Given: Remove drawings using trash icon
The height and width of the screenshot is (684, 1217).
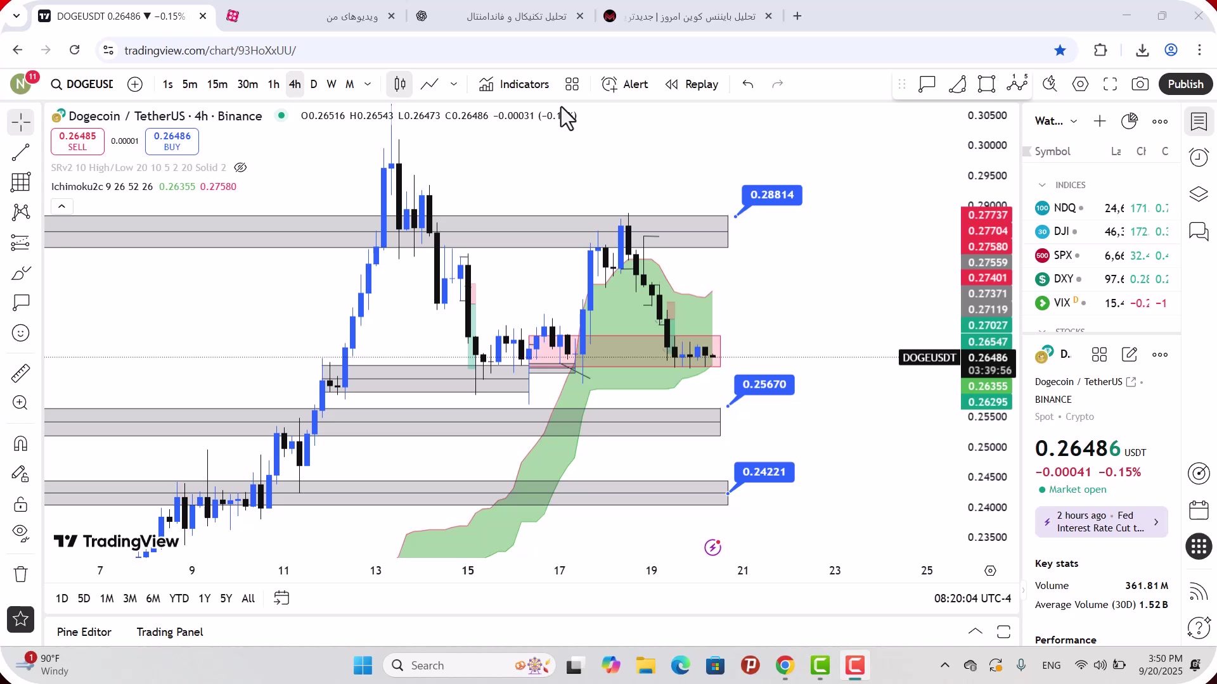Looking at the screenshot, I should click(21, 574).
